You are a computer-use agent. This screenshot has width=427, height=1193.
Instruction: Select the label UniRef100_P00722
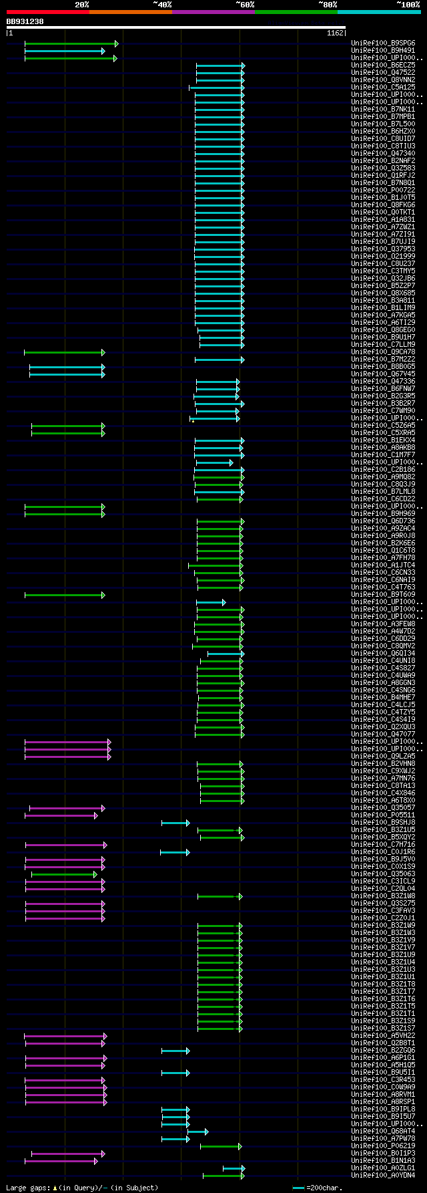(383, 190)
